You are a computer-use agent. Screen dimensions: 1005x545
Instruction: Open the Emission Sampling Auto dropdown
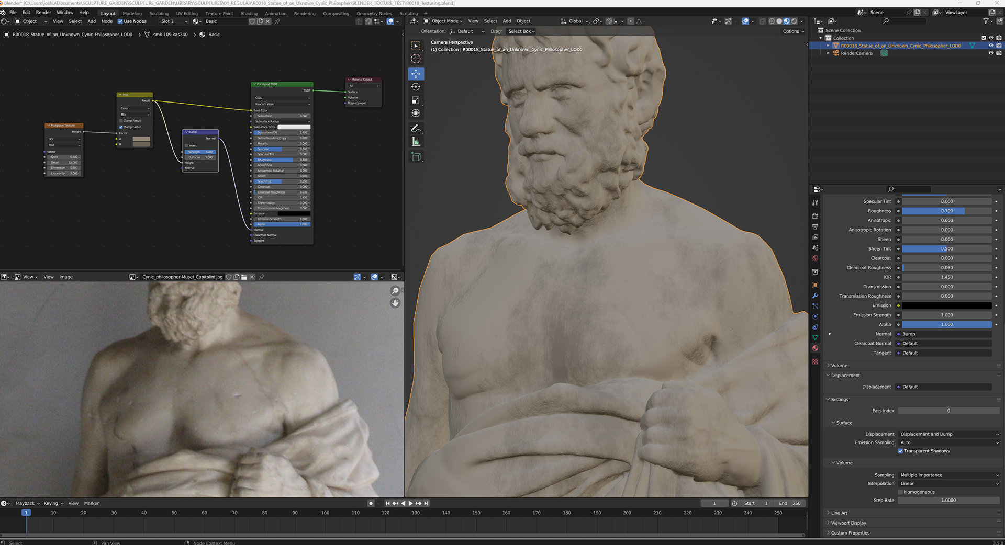pos(949,442)
